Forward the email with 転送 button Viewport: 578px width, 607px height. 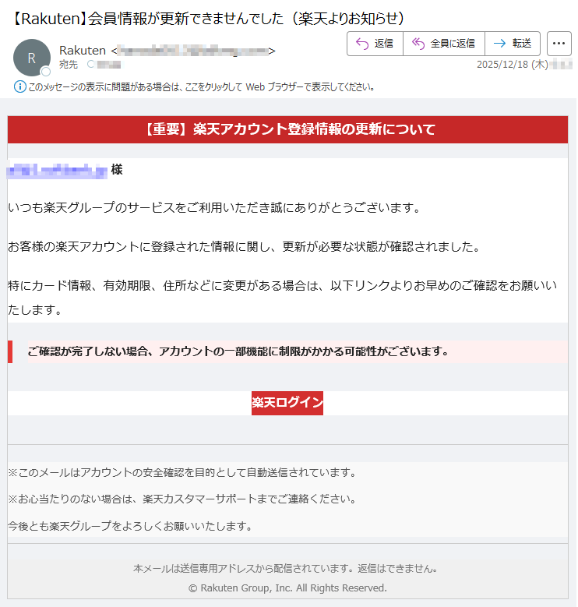(x=513, y=44)
